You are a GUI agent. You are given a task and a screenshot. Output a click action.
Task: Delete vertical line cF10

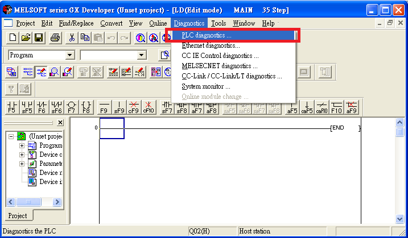click(149, 107)
